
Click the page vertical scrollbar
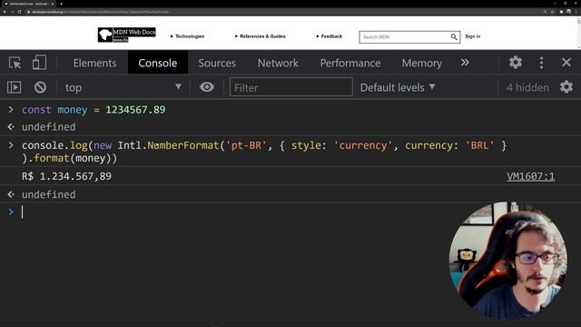pyautogui.click(x=579, y=33)
